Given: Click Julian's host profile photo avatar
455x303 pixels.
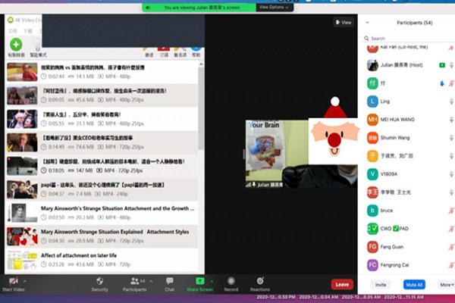Looking at the screenshot, I should click(x=372, y=65).
